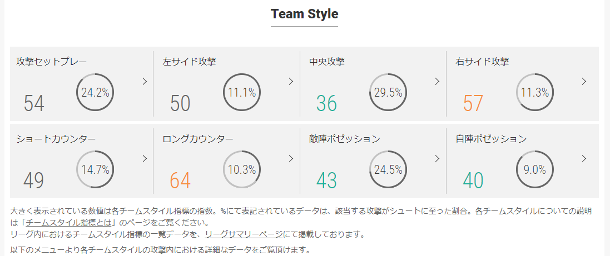Open the 中央攻撃 chevron arrow
Image resolution: width=610 pixels, height=256 pixels.
pos(437,82)
